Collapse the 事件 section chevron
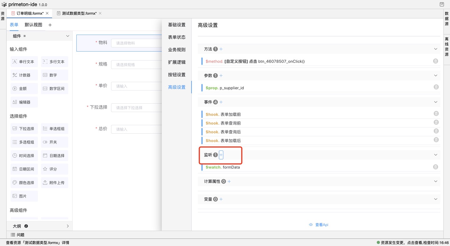Viewport: 450px width, 246px height. 435,102
